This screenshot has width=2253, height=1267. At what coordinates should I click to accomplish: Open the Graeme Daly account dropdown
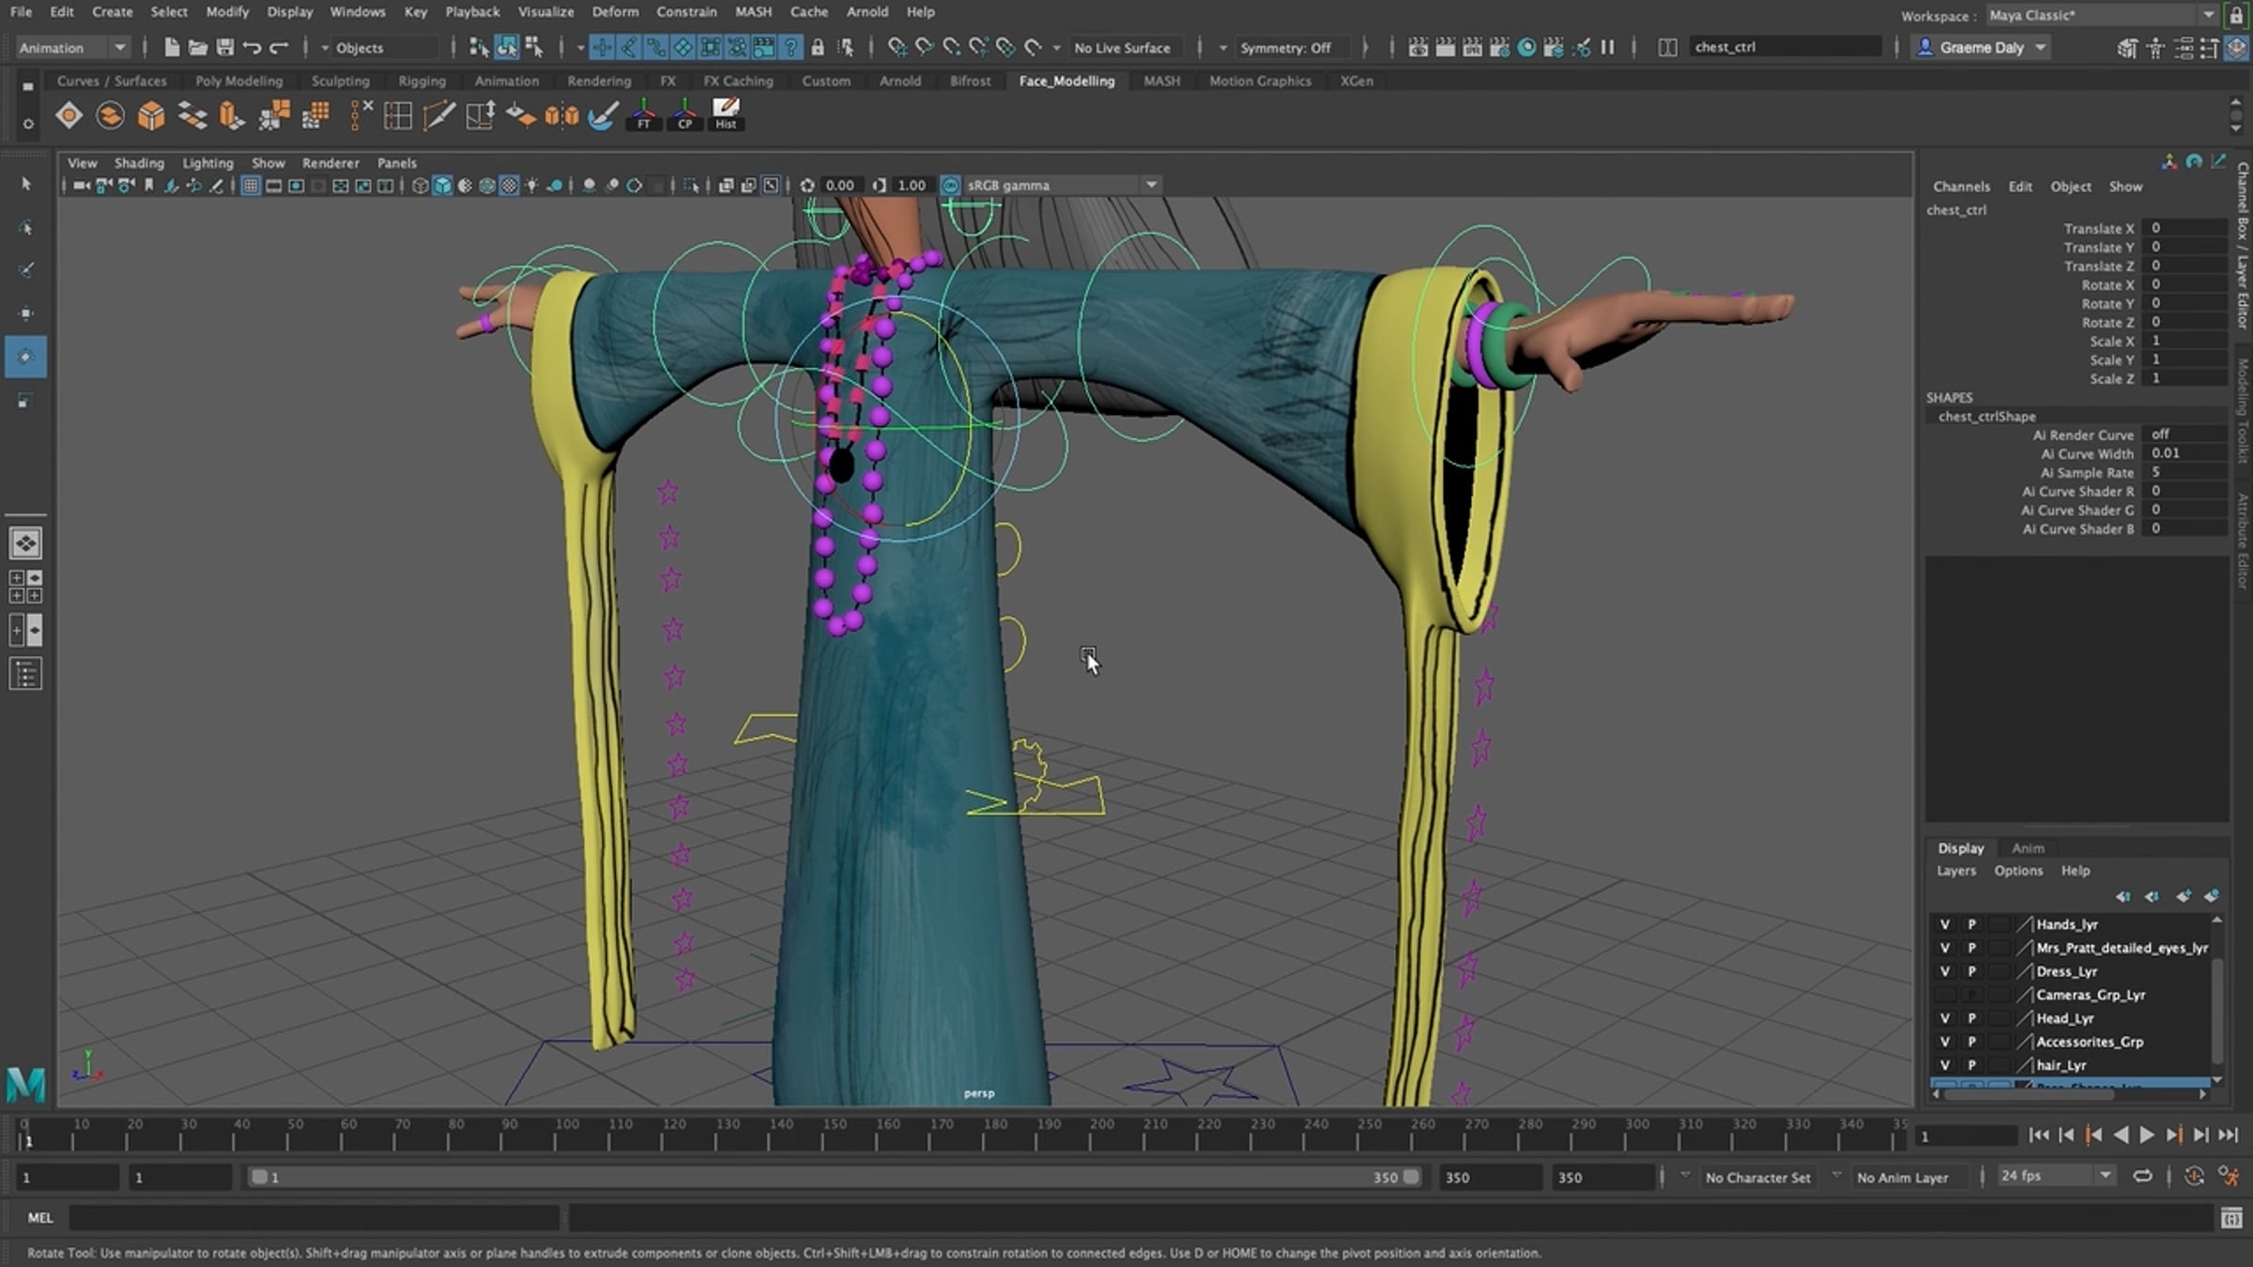click(1981, 47)
